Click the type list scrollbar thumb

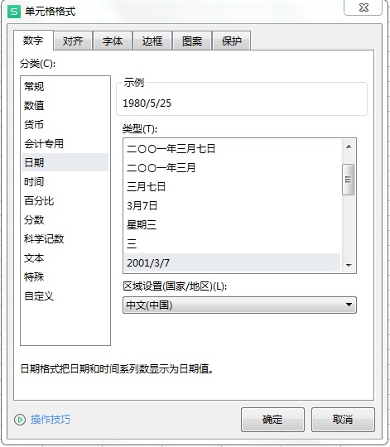pyautogui.click(x=348, y=180)
